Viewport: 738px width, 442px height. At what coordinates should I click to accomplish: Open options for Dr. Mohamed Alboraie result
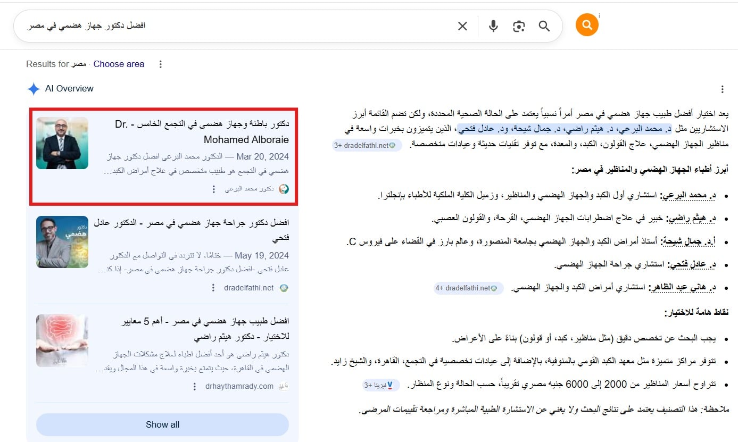coord(213,189)
